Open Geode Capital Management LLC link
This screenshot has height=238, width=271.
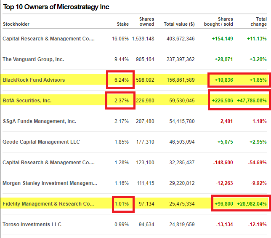[41, 142]
